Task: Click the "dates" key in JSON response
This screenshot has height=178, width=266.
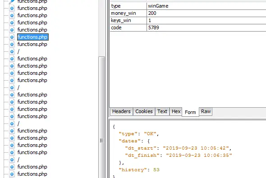Action: [129, 141]
